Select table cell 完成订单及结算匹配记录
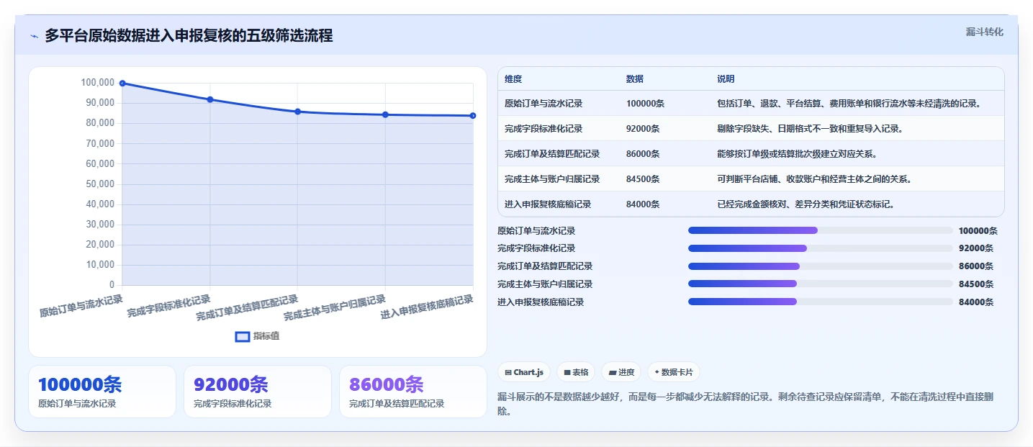Screen dimensions: 1033x447 pyautogui.click(x=552, y=154)
